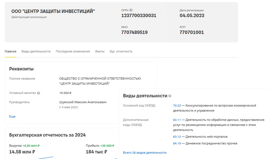Image resolution: width=268 pixels, height=159 pixels.
Task: Click the 63.11 OKVED code link
Action: (x=177, y=120)
